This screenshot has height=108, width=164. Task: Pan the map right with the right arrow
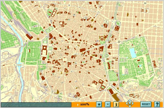click(x=133, y=103)
